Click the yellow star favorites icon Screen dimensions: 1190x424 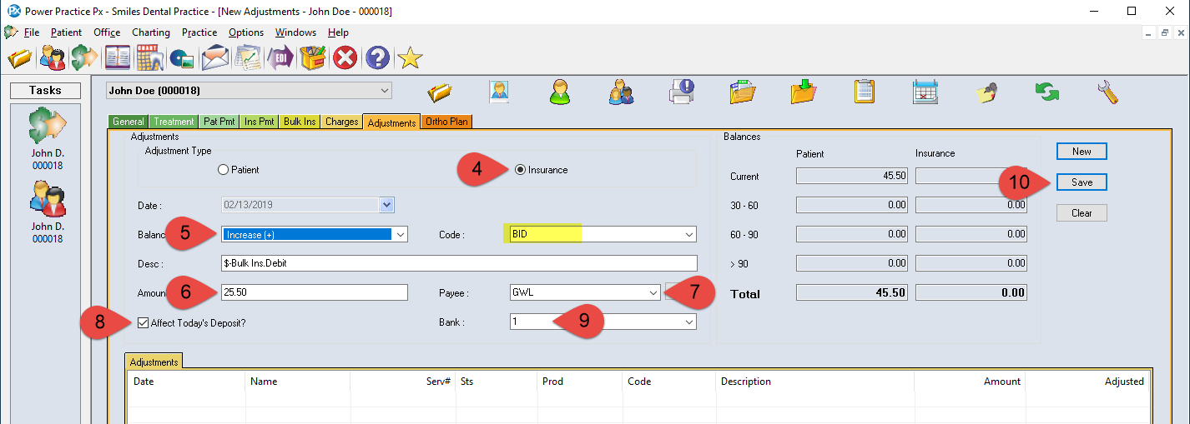(x=409, y=57)
